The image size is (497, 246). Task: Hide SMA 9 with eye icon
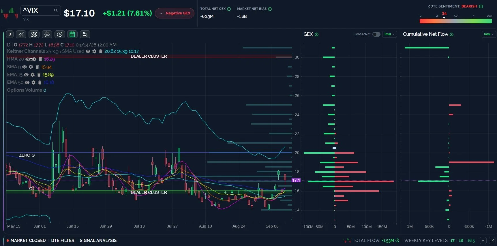25,67
